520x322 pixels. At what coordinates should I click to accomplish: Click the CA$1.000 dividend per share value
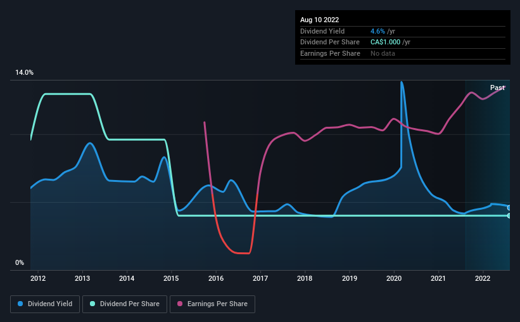385,42
